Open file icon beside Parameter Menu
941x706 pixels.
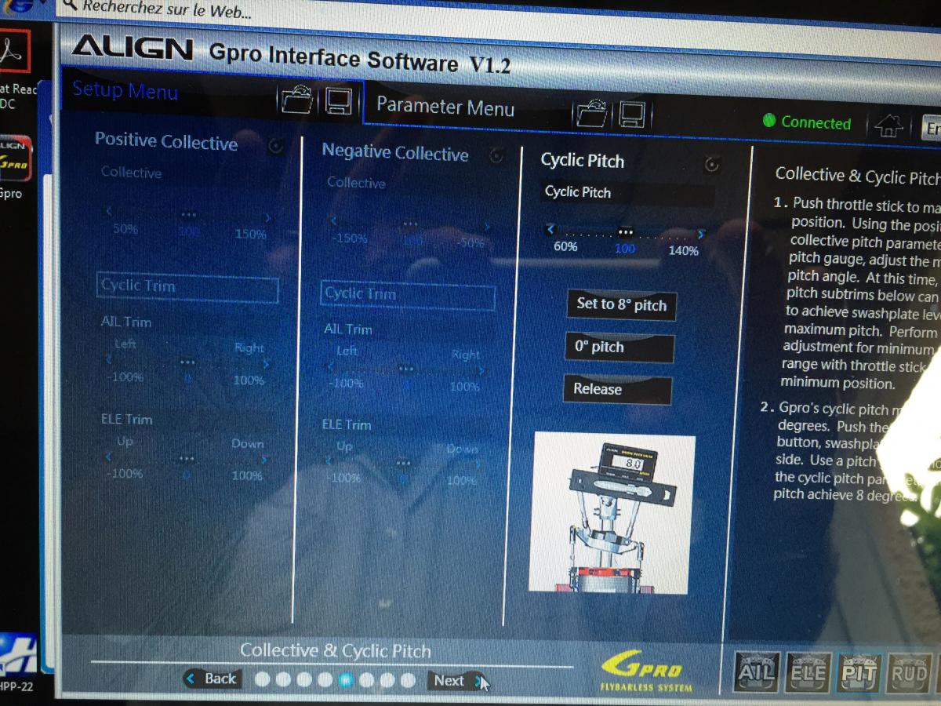point(593,115)
